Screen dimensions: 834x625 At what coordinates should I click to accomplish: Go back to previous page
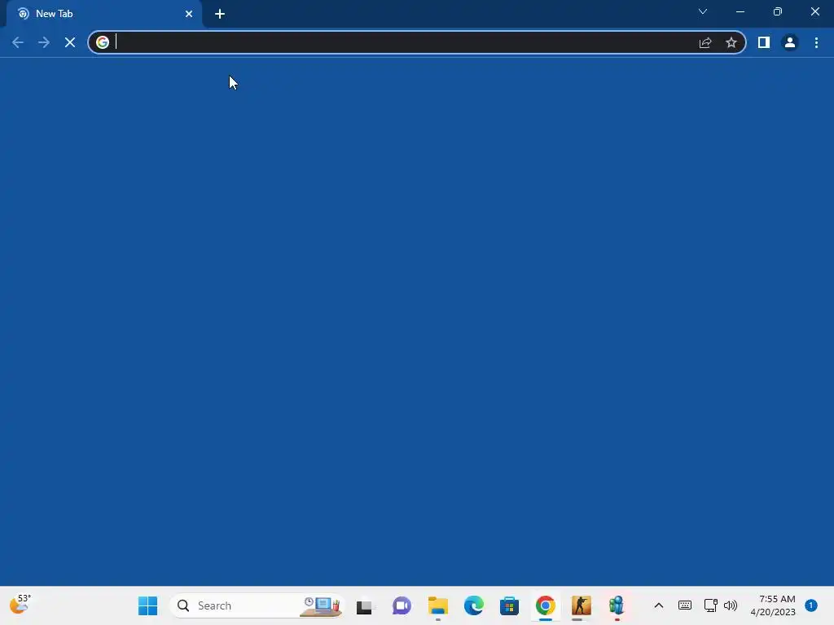click(18, 42)
